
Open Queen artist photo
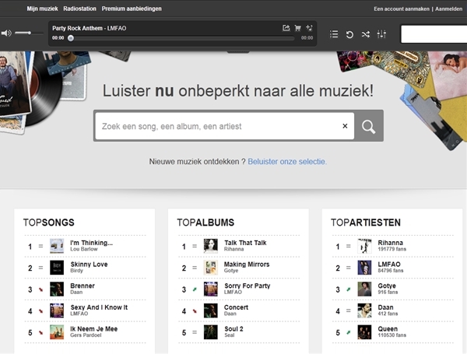[364, 332]
